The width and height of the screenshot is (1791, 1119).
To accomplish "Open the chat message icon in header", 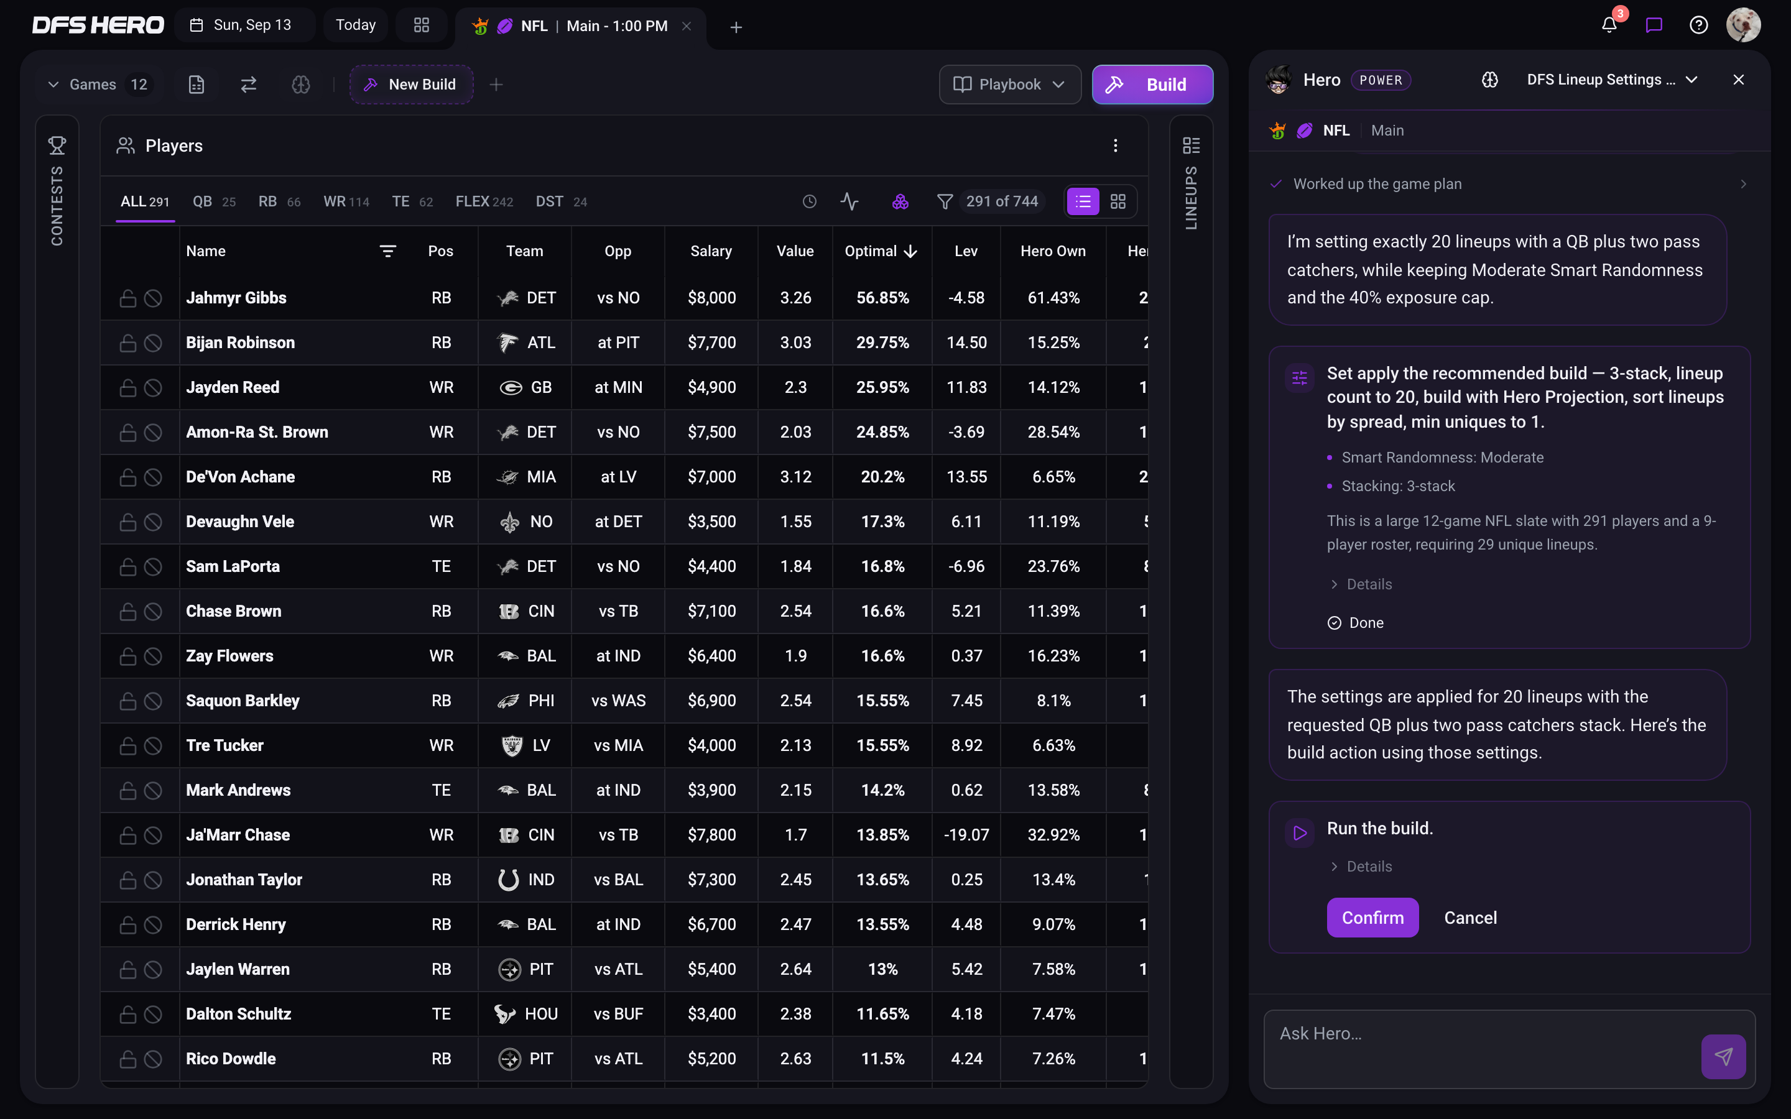I will tap(1654, 25).
